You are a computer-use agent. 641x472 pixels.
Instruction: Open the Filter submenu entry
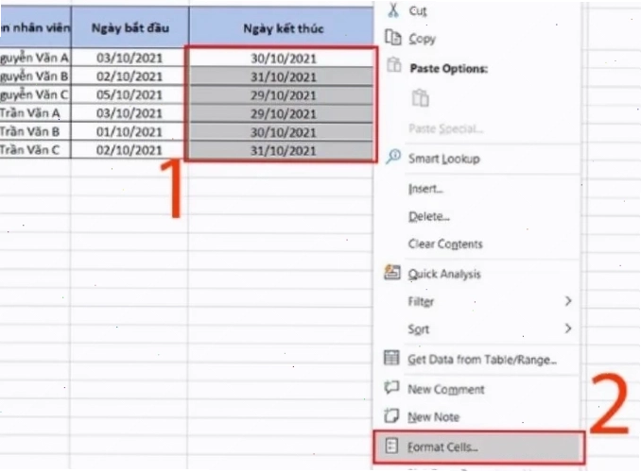click(x=478, y=301)
